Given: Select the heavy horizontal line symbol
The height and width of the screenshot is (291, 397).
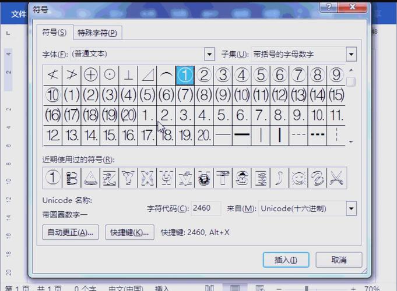Looking at the screenshot, I should (x=242, y=136).
